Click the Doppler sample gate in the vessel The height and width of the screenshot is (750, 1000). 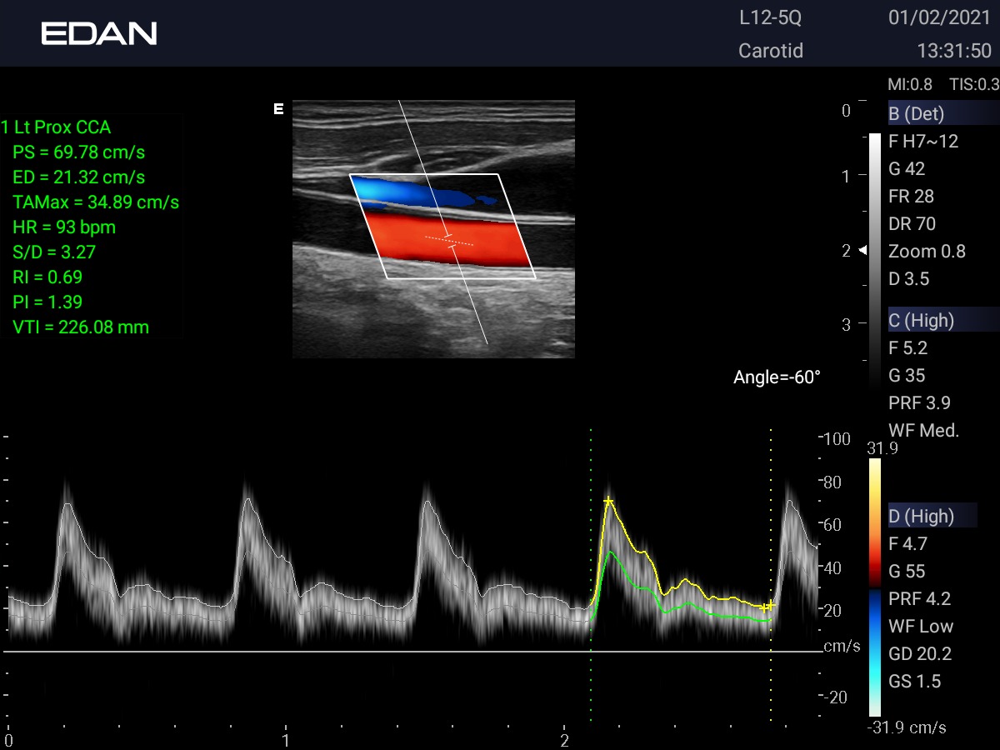click(x=449, y=241)
